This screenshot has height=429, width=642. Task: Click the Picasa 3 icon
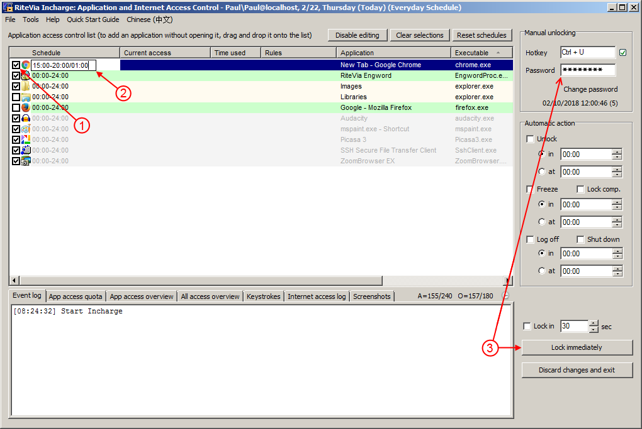tap(26, 139)
